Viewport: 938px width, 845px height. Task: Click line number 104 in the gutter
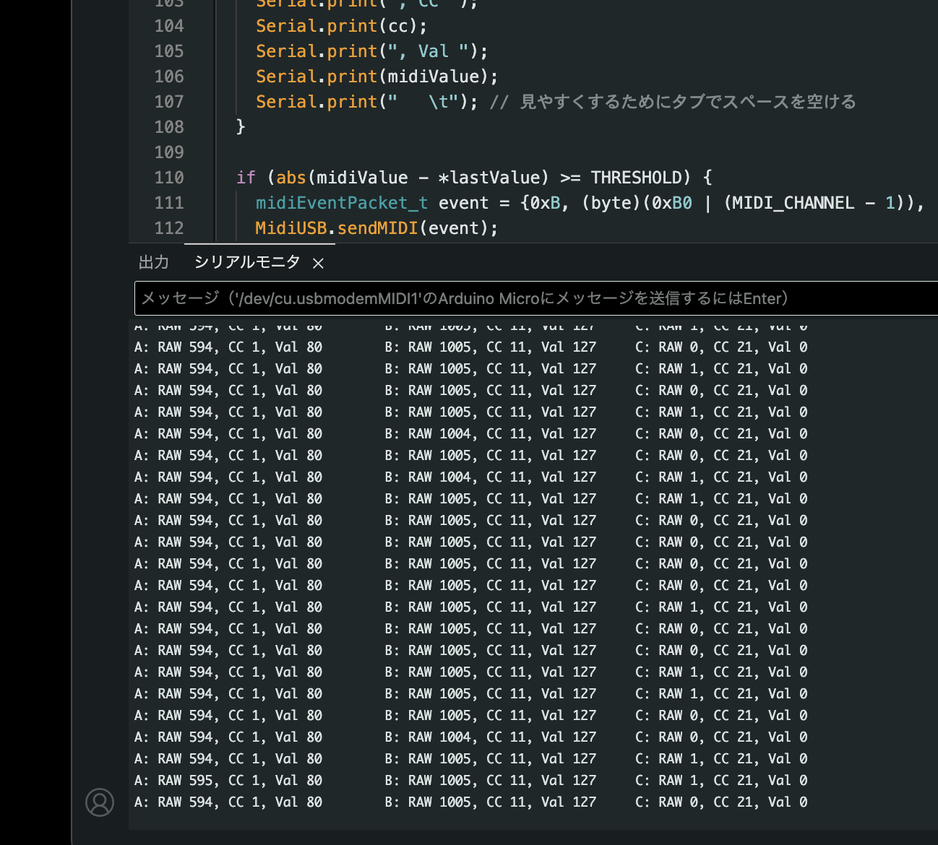169,26
